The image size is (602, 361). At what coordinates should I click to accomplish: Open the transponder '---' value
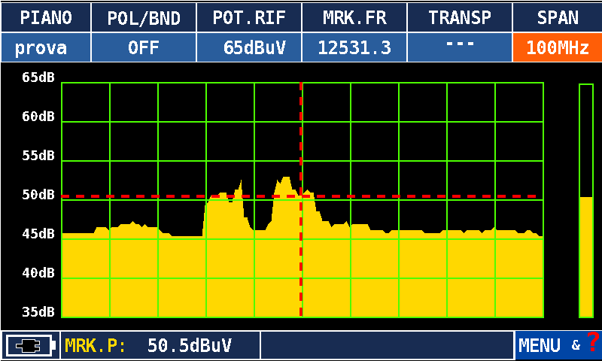pyautogui.click(x=460, y=47)
